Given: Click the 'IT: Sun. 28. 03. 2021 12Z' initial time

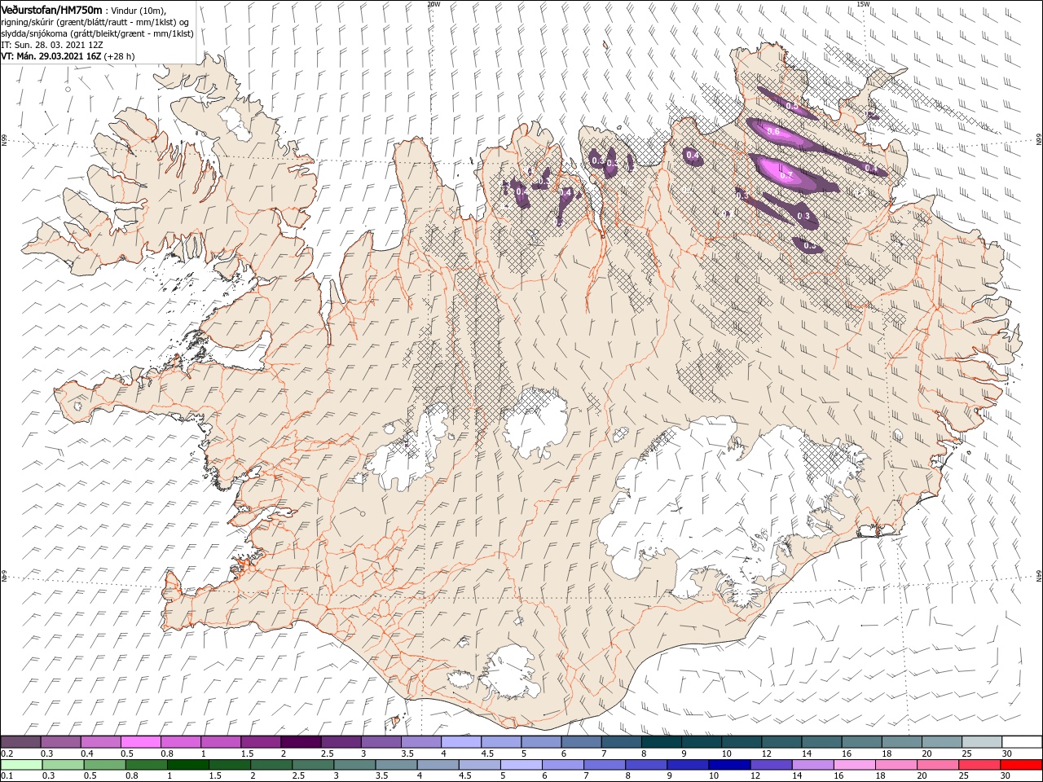Looking at the screenshot, I should pyautogui.click(x=51, y=45).
